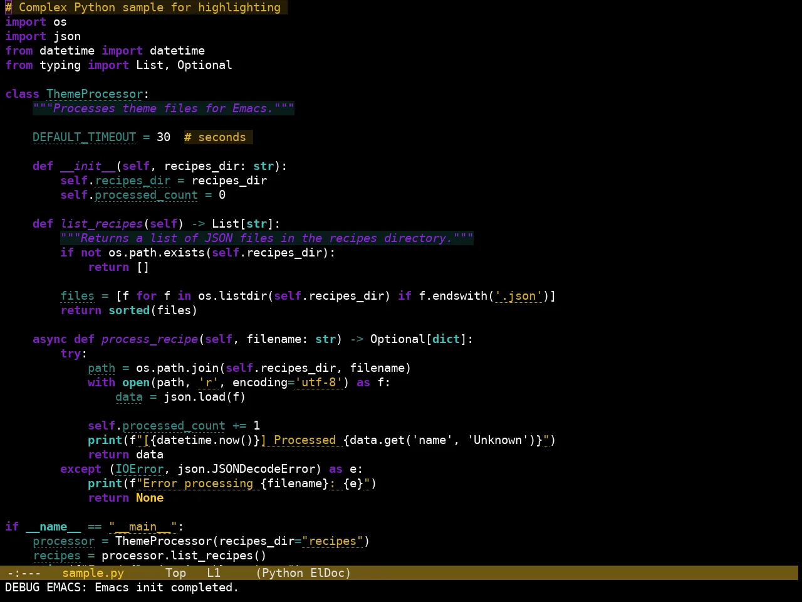This screenshot has height=602, width=802.
Task: Click IOError in the except clause
Action: click(x=140, y=469)
